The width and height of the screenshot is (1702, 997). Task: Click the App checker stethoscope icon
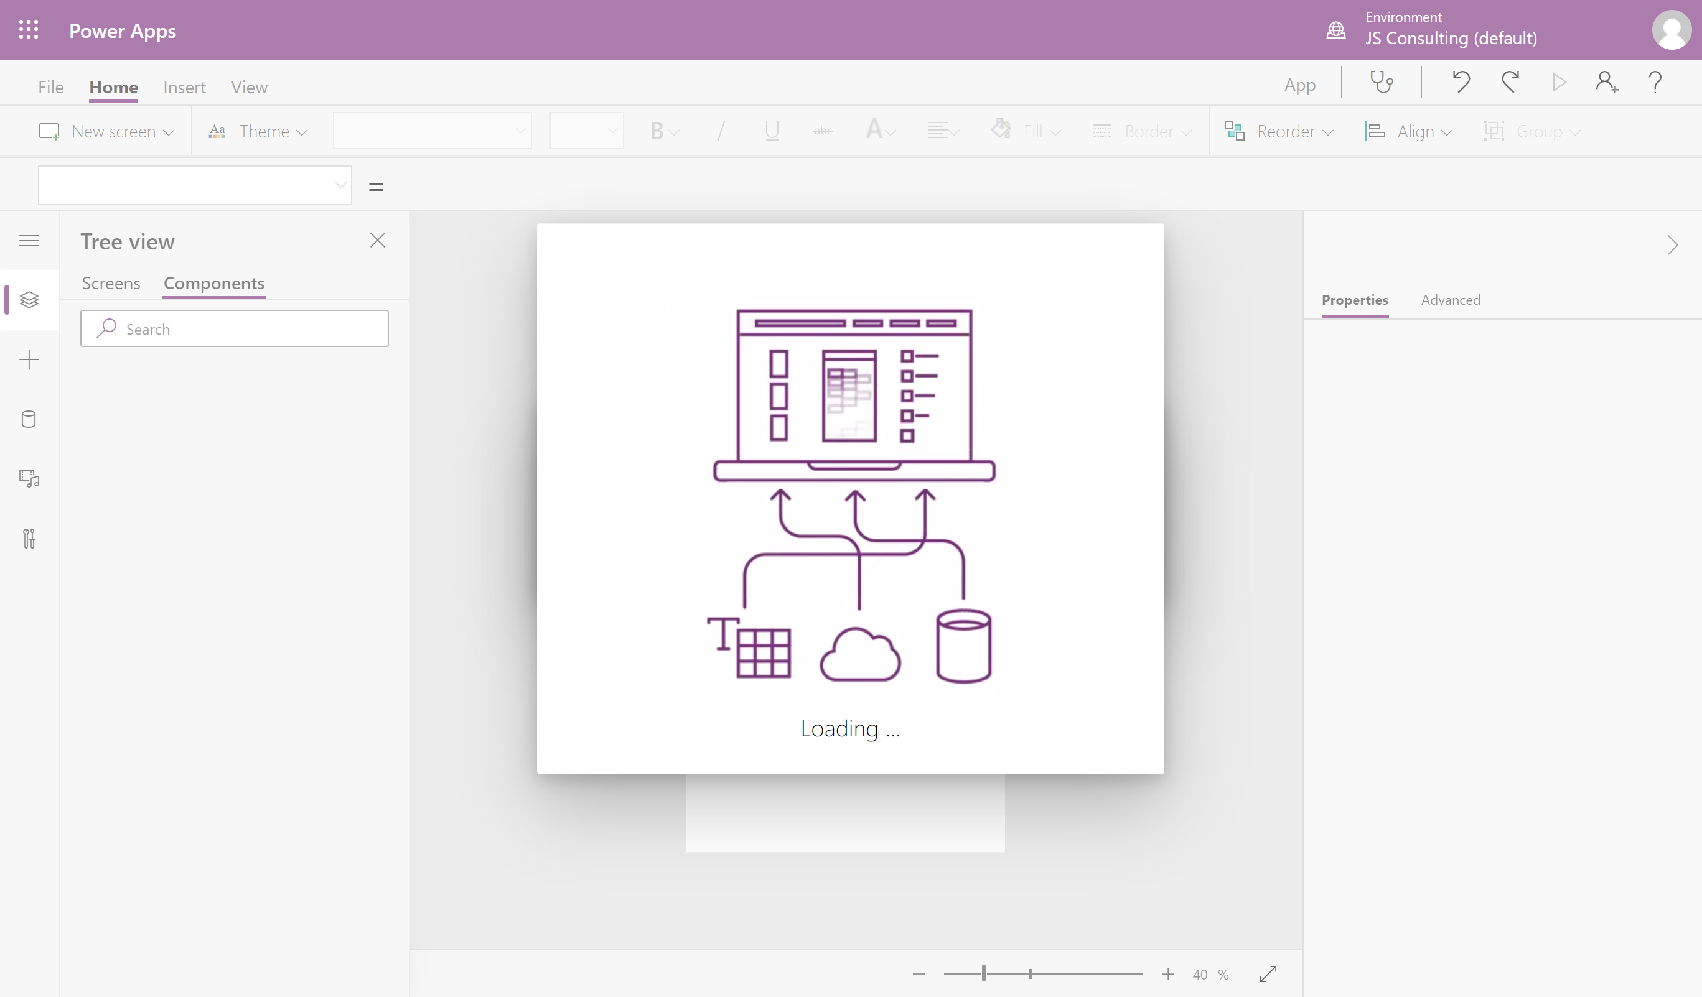(1381, 82)
